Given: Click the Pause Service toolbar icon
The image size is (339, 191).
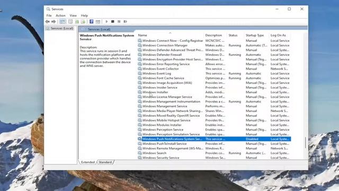Looking at the screenshot, I should (x=119, y=21).
